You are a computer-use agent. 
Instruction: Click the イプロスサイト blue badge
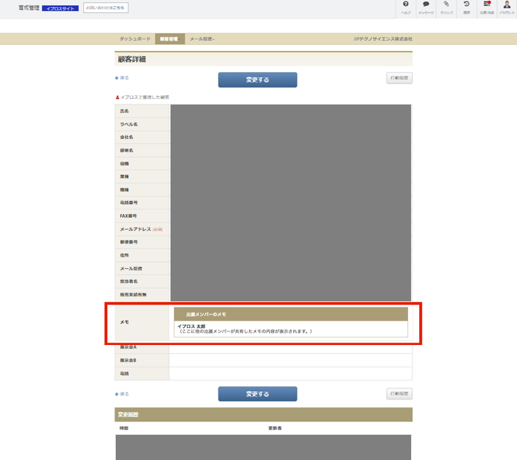pos(60,9)
